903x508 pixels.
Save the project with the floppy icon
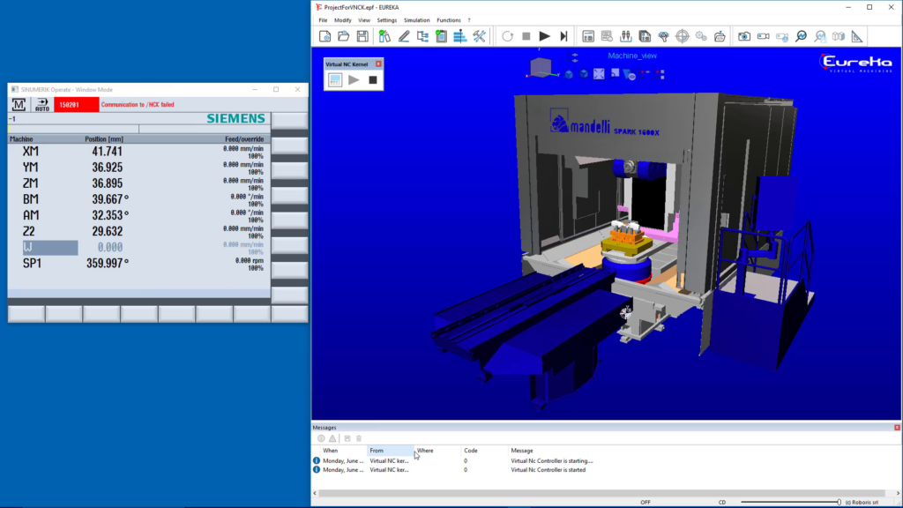[x=362, y=36]
